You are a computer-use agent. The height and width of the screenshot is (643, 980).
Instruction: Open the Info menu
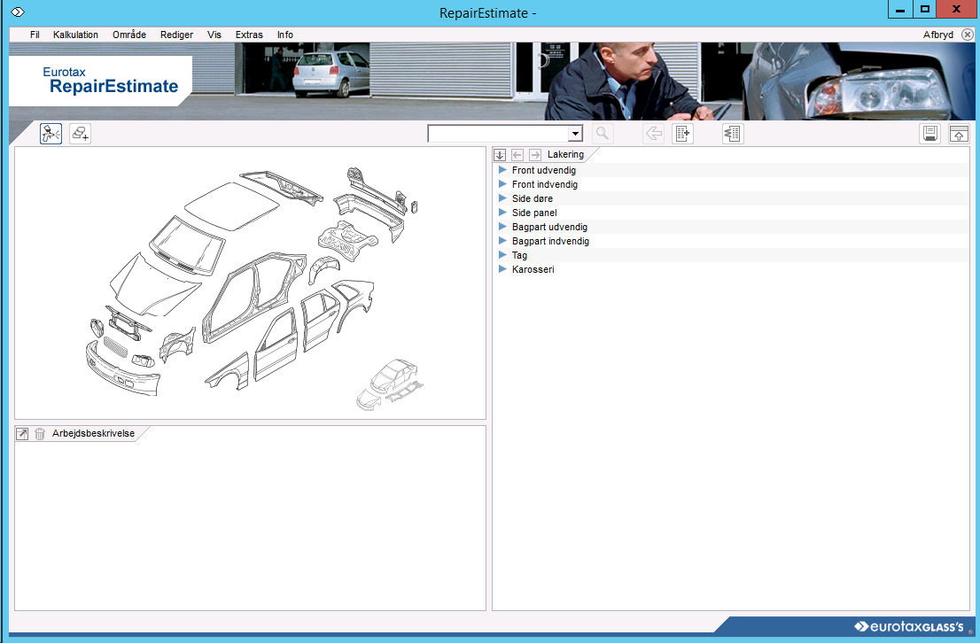pos(285,35)
